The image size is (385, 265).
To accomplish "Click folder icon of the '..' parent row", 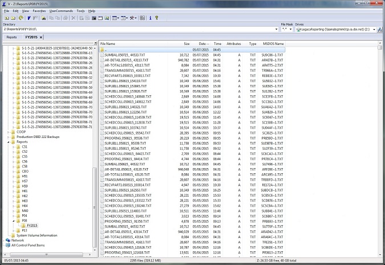I will [x=102, y=50].
